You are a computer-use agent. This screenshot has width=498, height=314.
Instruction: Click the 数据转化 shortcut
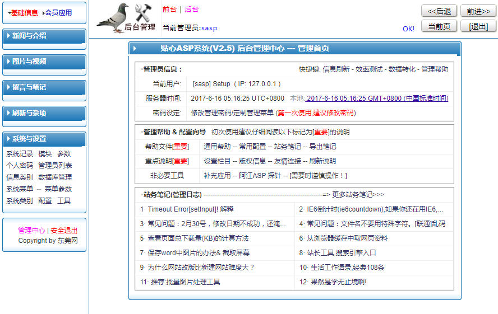(402, 69)
